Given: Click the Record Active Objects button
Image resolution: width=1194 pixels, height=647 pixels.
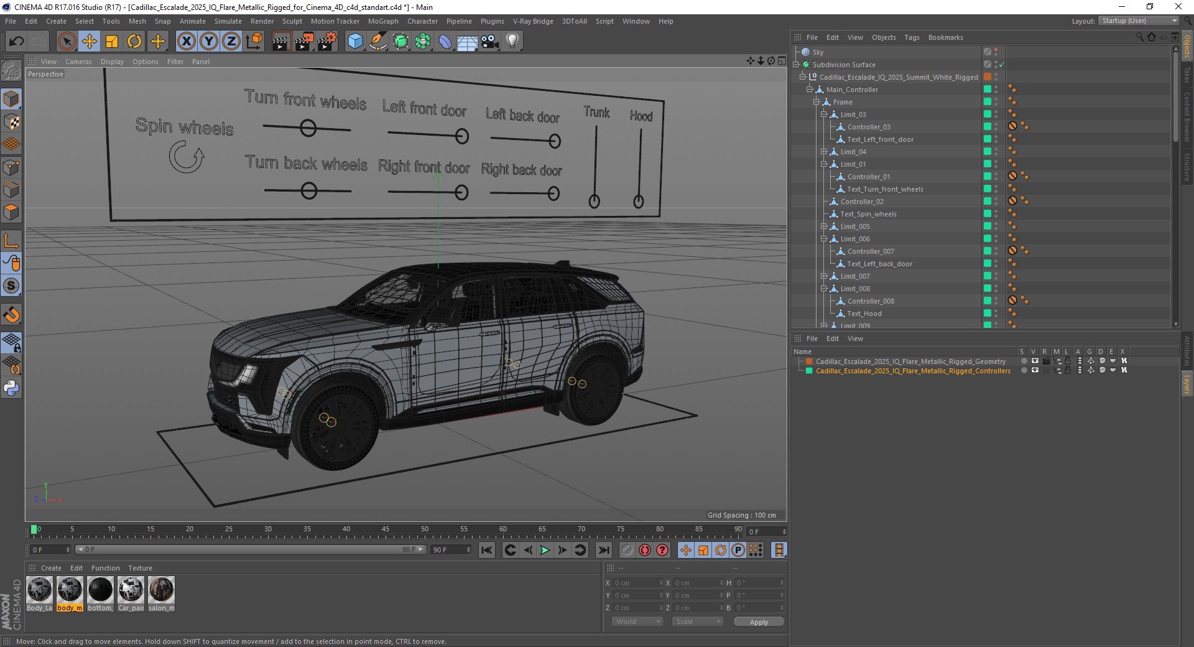Looking at the screenshot, I should point(627,550).
